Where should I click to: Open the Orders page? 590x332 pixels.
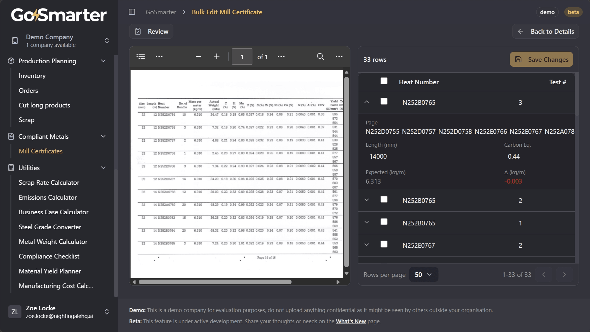(28, 91)
